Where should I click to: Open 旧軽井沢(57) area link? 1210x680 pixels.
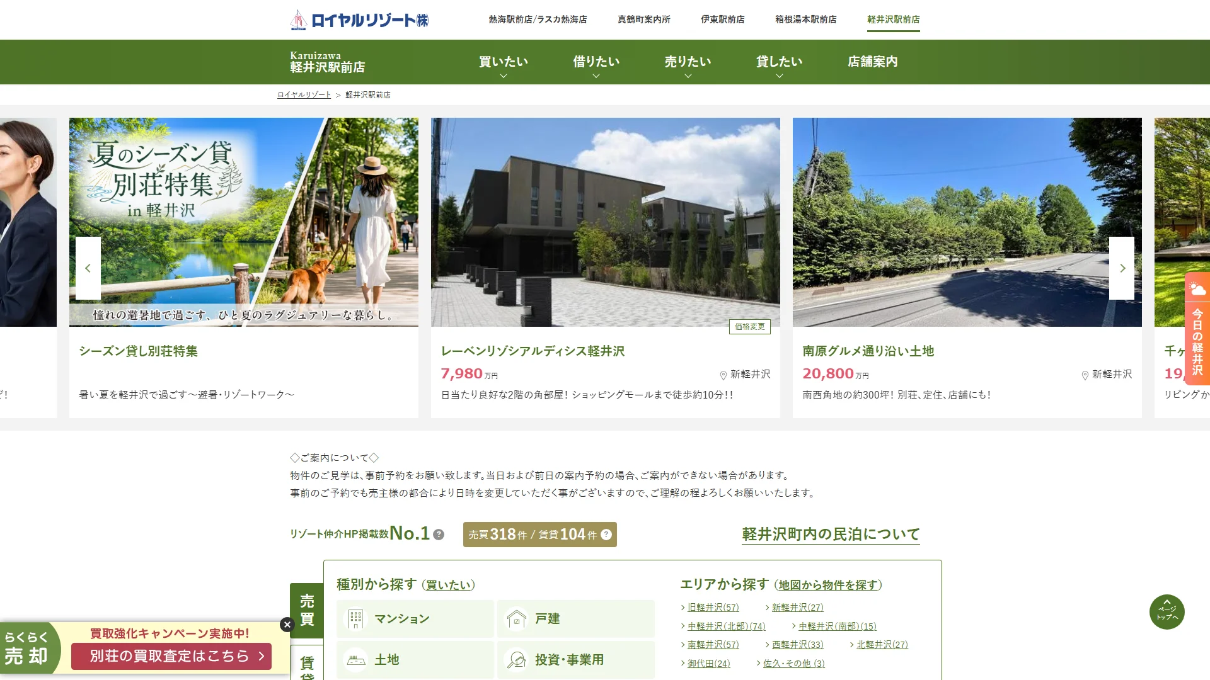click(x=713, y=608)
